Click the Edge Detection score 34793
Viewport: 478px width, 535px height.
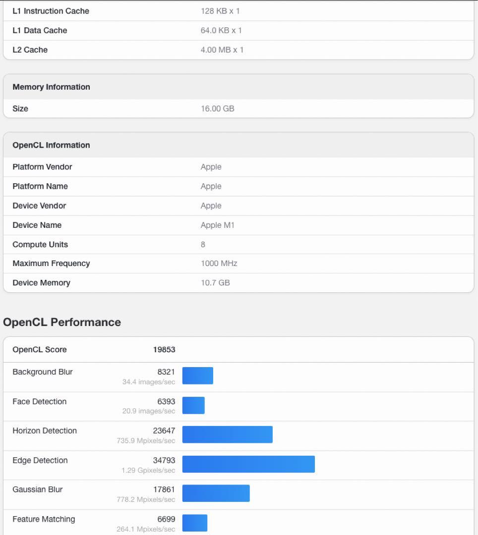point(164,461)
